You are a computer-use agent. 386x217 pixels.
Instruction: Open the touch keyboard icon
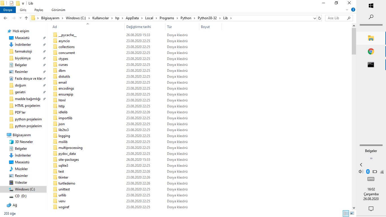click(371, 179)
